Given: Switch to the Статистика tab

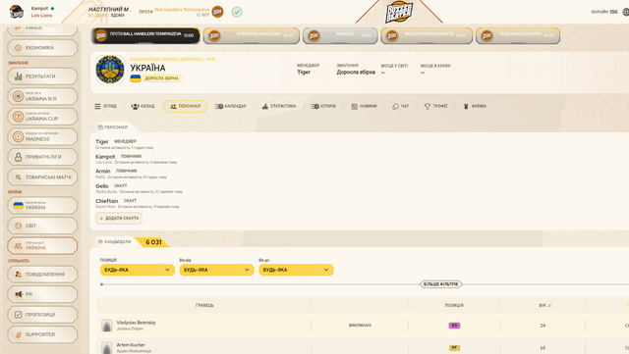Looking at the screenshot, I should (279, 106).
